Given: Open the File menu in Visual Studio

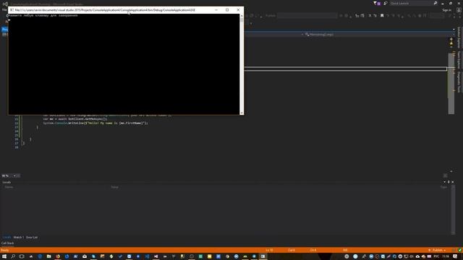Looking at the screenshot, I should click(x=4, y=9).
